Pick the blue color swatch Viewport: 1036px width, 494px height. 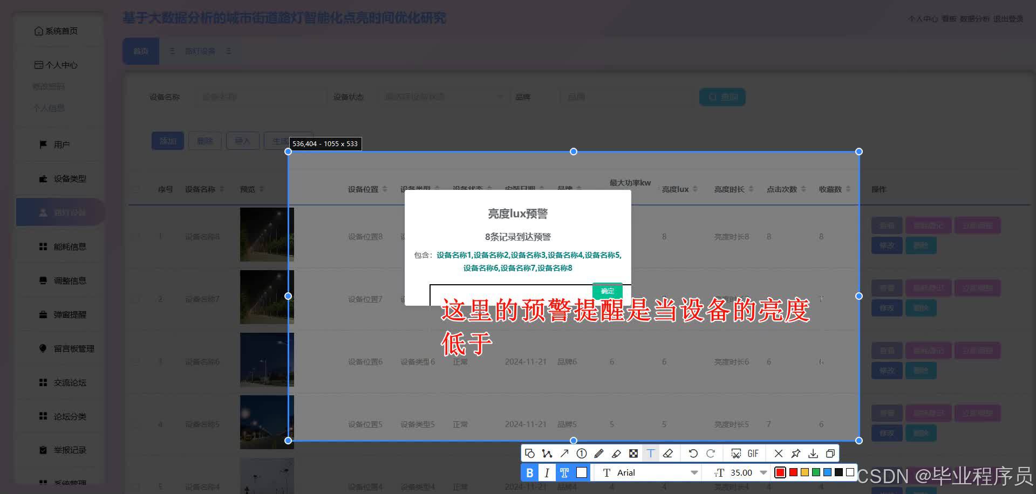827,472
